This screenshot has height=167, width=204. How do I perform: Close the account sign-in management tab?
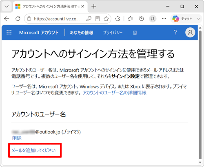82,7
